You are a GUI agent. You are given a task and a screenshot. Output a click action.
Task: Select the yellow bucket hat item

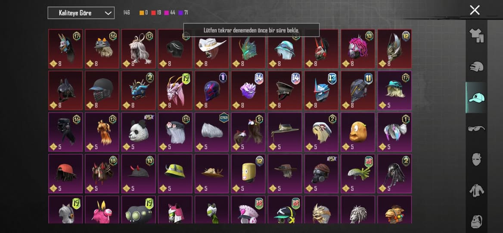175,173
